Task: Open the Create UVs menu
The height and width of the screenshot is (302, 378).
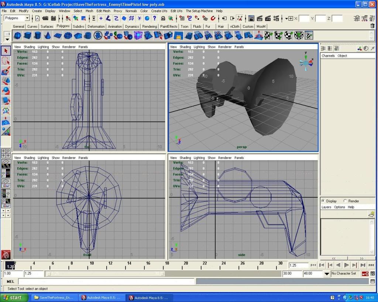Action: pyautogui.click(x=159, y=11)
